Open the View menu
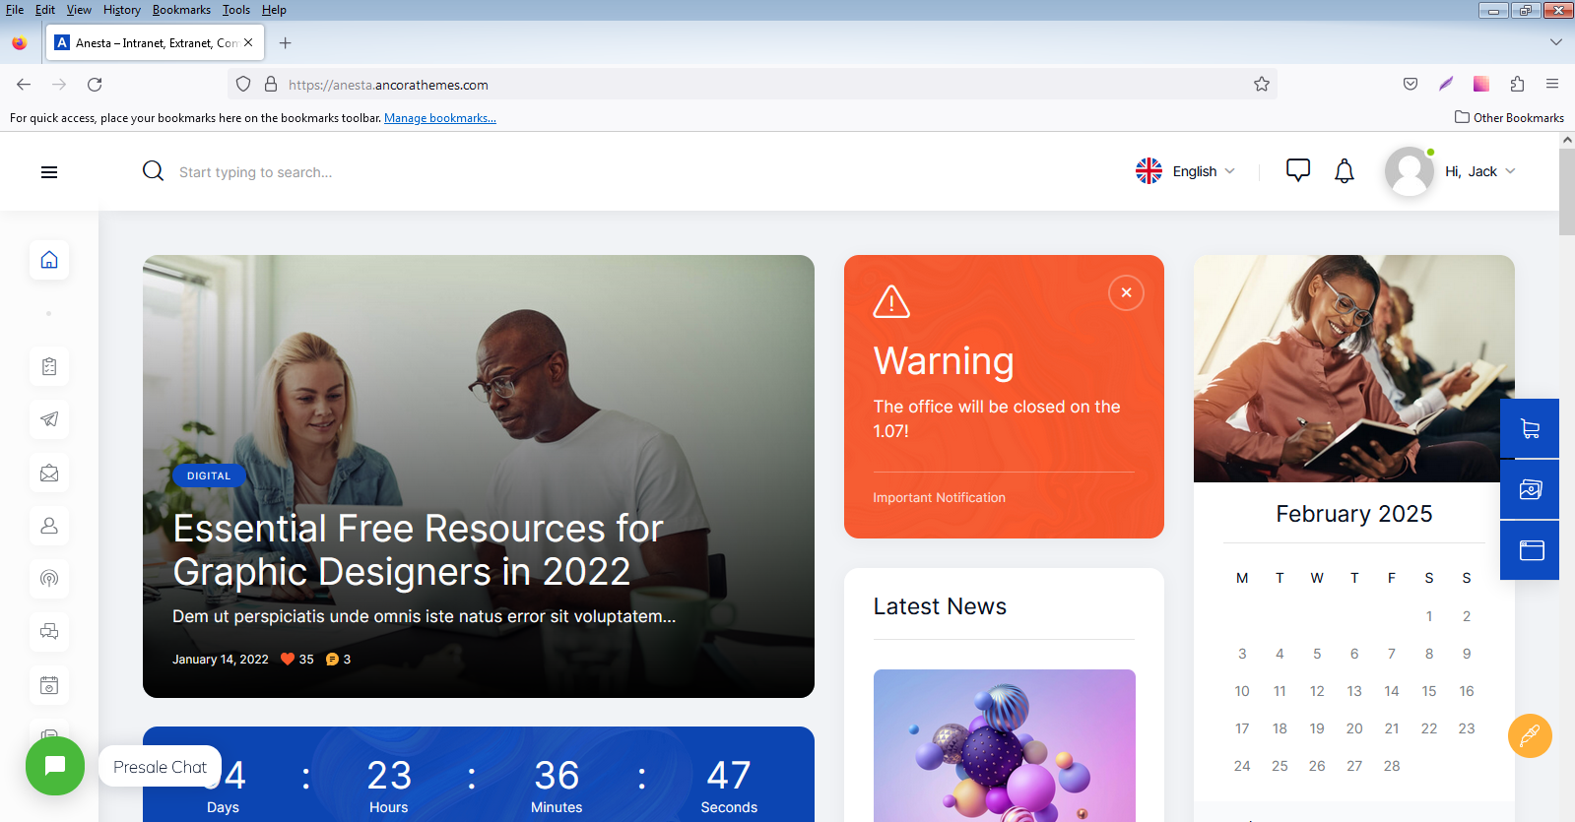This screenshot has width=1575, height=822. 79,10
